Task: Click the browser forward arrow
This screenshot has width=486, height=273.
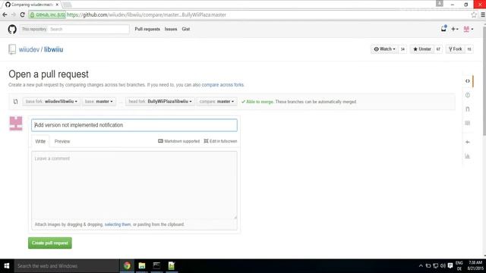Action: pos(14,14)
